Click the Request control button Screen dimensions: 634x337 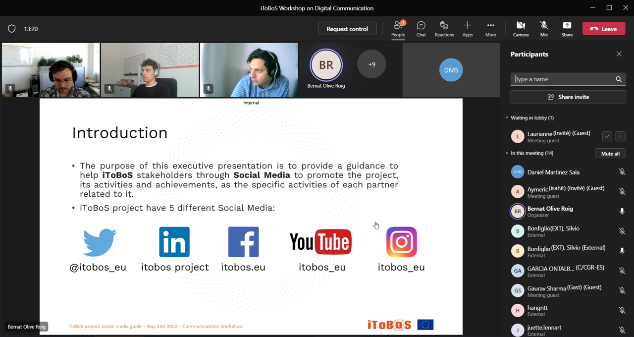click(347, 29)
